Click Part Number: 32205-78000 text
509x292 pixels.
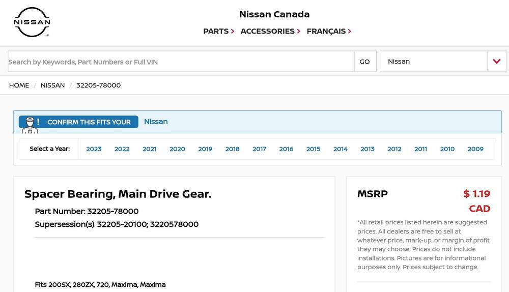[x=87, y=211]
